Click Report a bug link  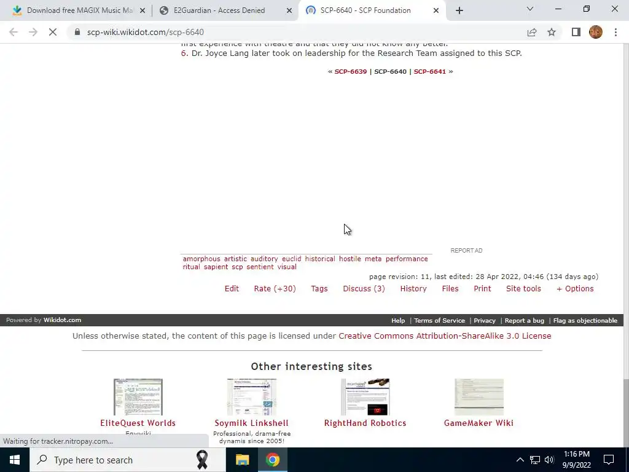(x=525, y=320)
